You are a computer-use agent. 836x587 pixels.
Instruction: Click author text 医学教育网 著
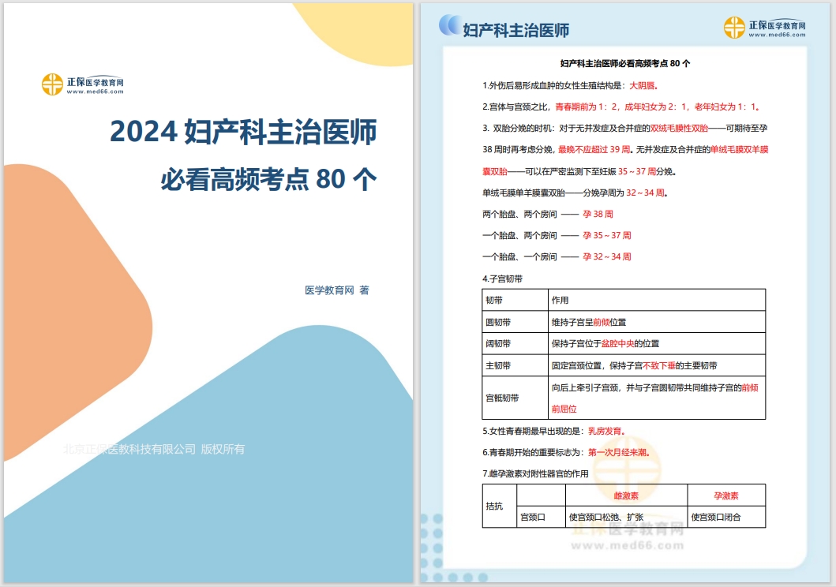pyautogui.click(x=337, y=290)
